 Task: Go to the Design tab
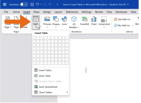[x=47, y=12]
